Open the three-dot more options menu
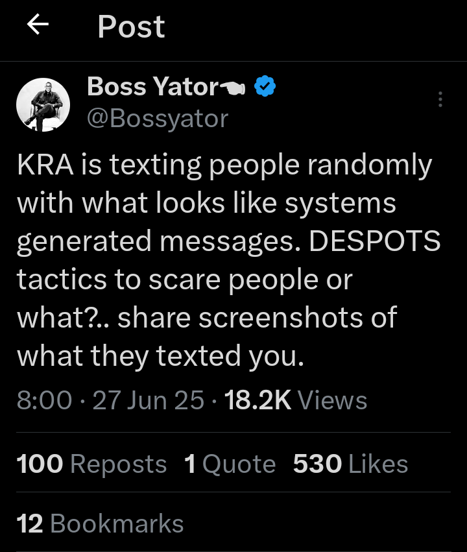The height and width of the screenshot is (552, 467). pyautogui.click(x=440, y=99)
